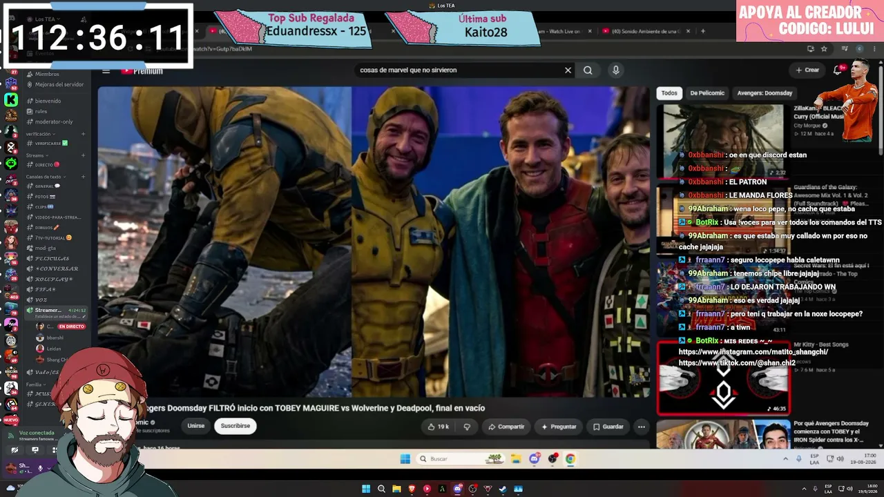
Task: Open Discord Miembros section
Action: (47, 74)
